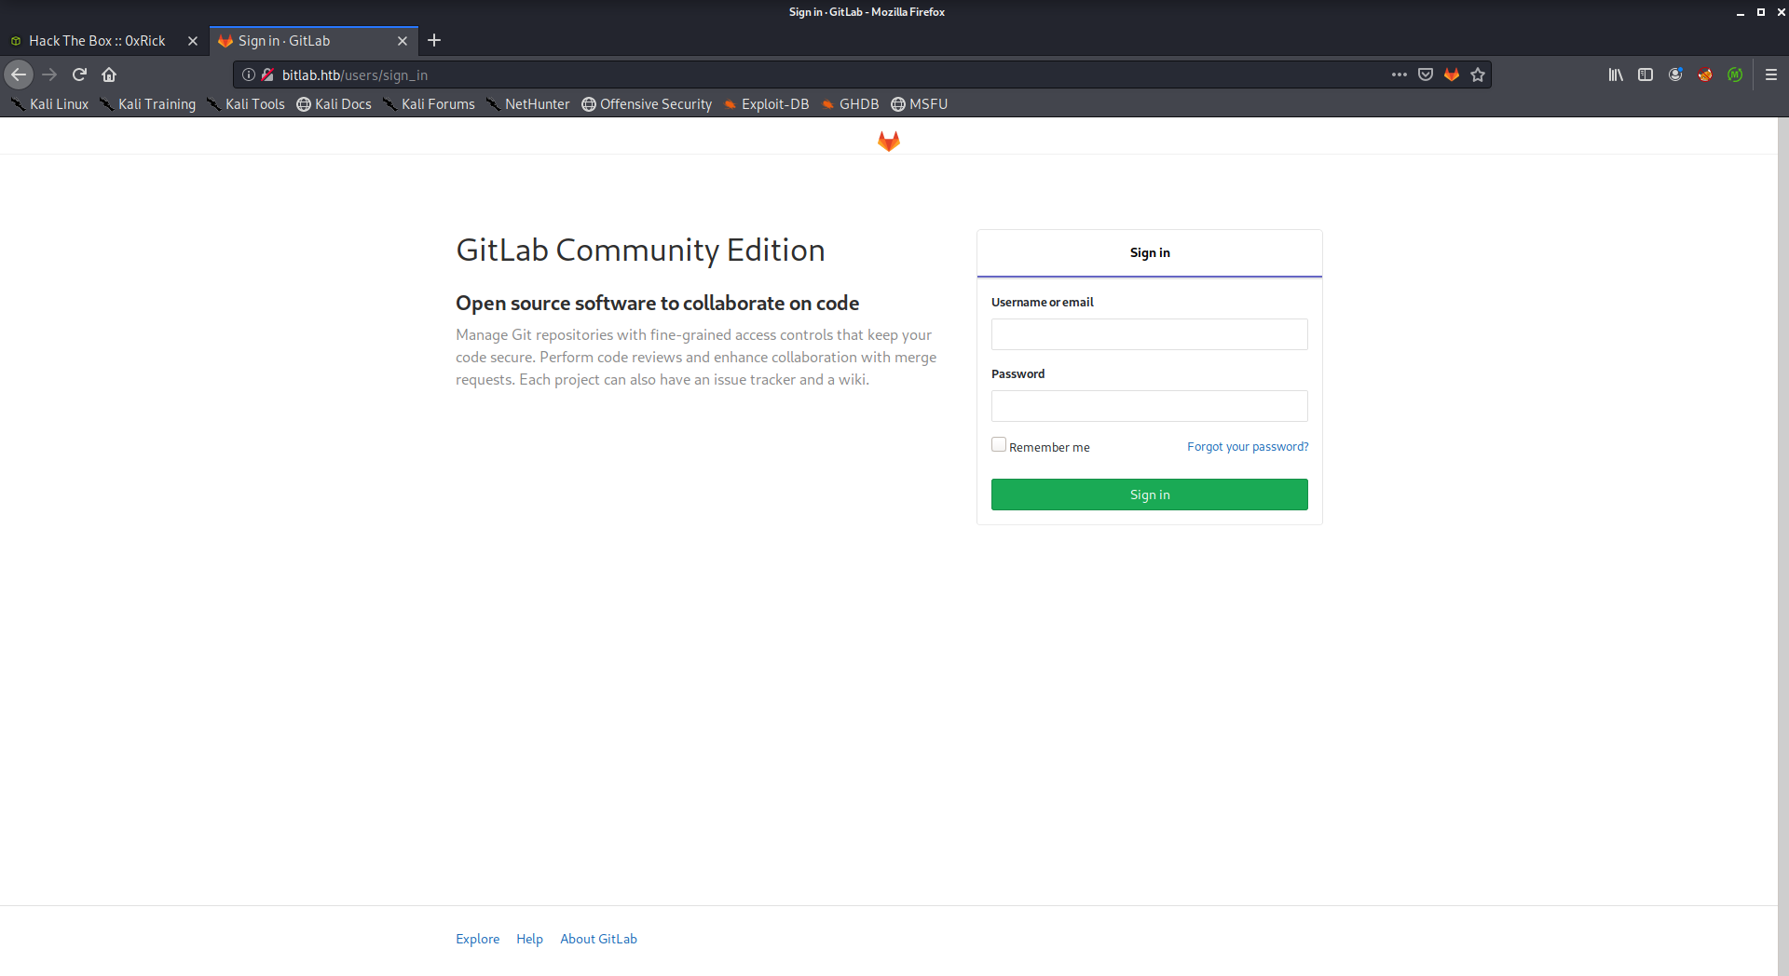
Task: Click GitLab logo at page top
Action: click(888, 141)
